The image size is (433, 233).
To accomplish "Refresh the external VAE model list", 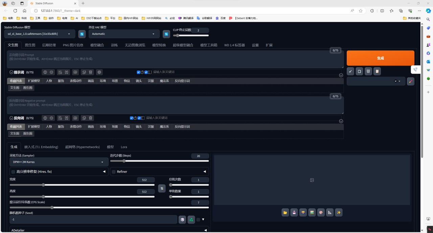I will (166, 34).
